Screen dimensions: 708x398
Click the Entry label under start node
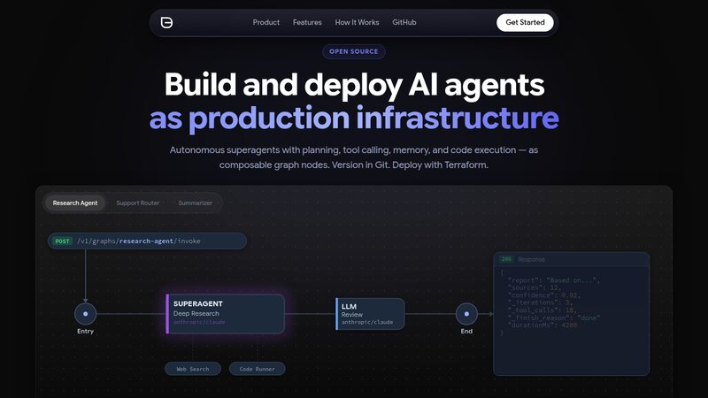pyautogui.click(x=85, y=331)
